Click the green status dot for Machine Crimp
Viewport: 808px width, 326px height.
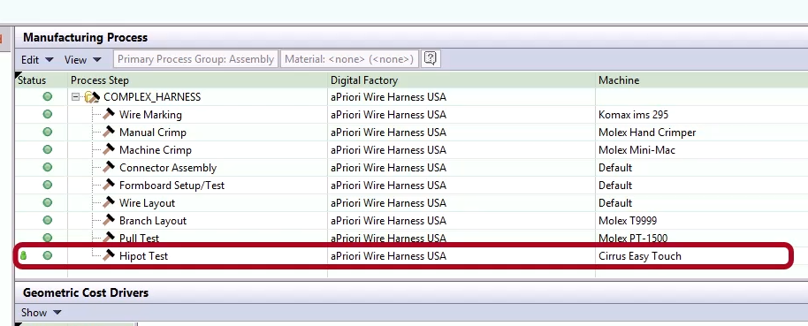coord(48,149)
